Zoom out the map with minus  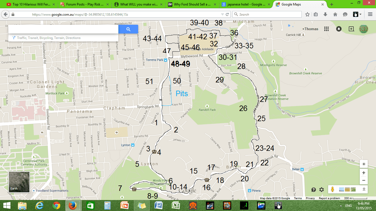(x=364, y=181)
